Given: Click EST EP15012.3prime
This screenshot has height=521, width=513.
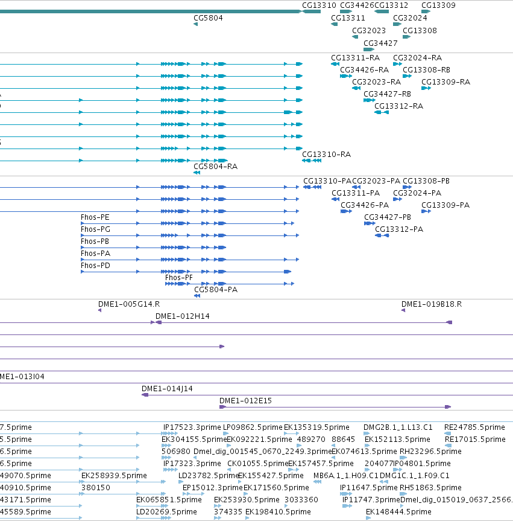Looking at the screenshot, I should coord(213,488).
